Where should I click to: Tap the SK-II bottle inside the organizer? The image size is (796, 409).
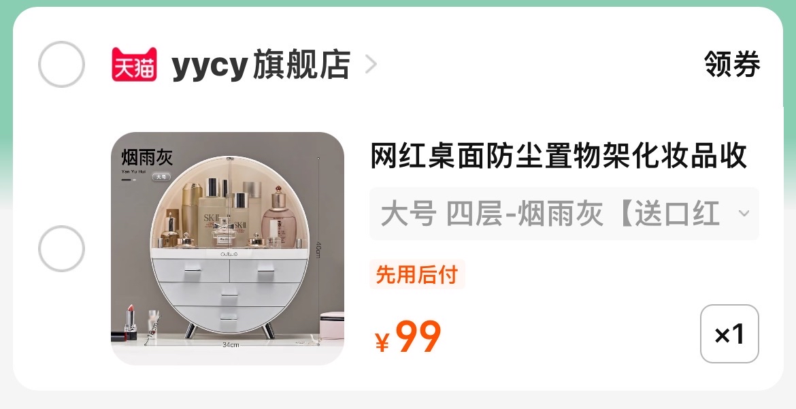pos(212,214)
